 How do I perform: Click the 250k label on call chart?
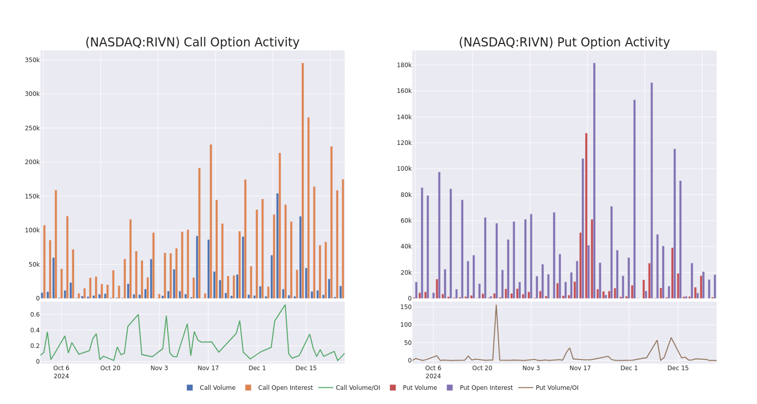click(32, 128)
